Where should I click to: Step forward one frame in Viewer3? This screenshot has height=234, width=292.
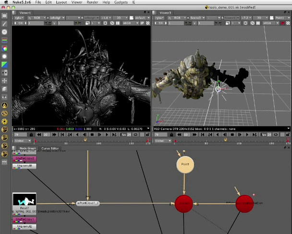click(x=240, y=134)
